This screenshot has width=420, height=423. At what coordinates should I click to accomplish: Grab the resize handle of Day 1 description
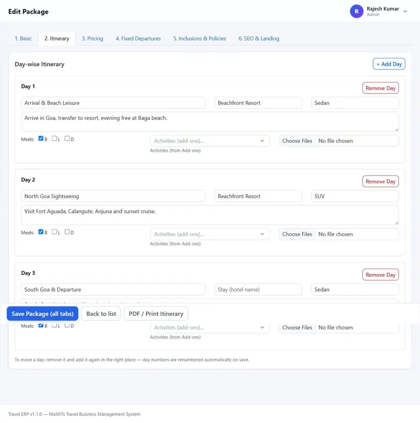[x=396, y=129]
